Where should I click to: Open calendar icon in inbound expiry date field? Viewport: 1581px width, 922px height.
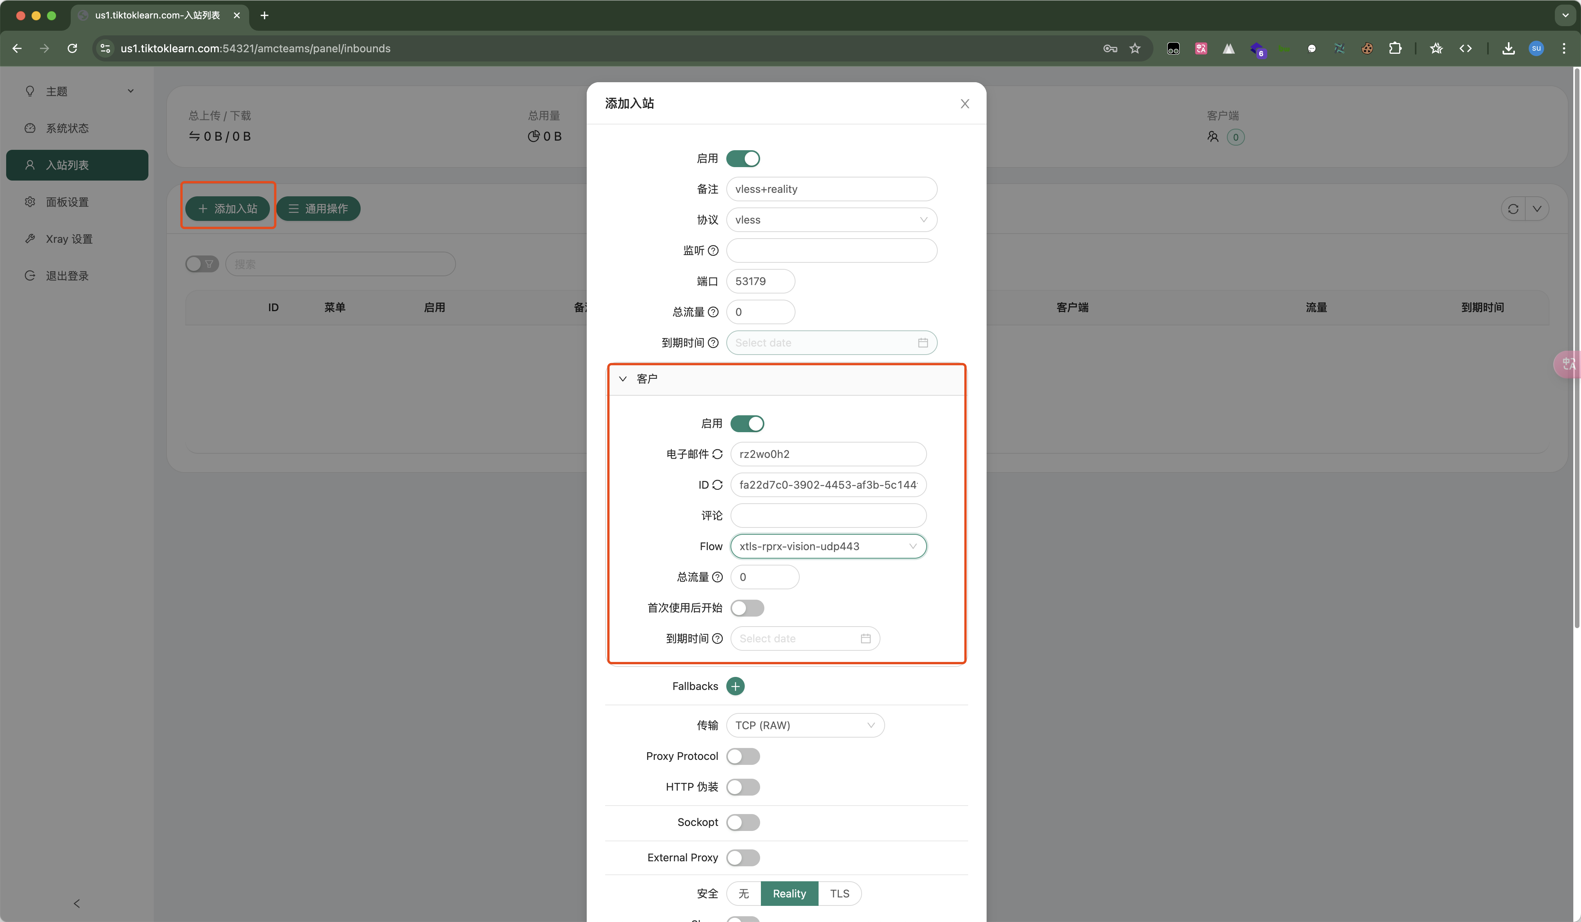(922, 343)
